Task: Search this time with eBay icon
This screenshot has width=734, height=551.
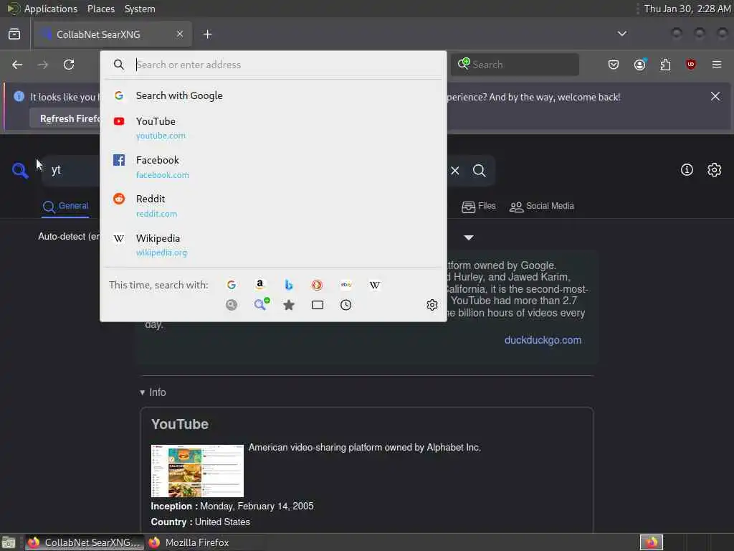Action: (346, 285)
